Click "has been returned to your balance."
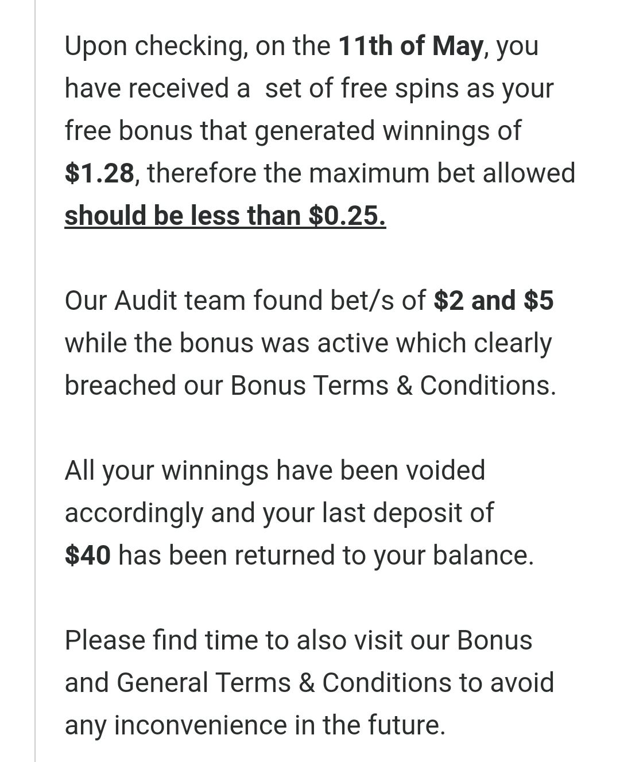Screen dimensions: 620x762 (x=325, y=555)
